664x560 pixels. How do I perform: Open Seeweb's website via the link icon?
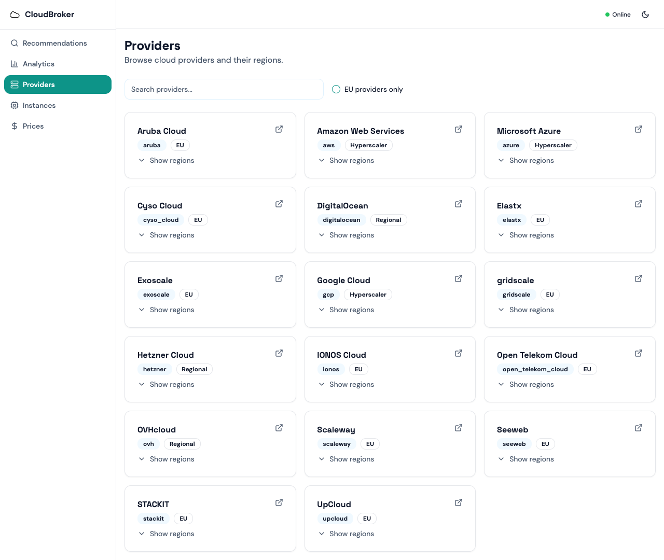pos(639,428)
